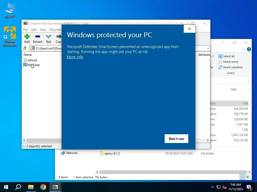Select the 344,350 KB file row in Explorer
The height and width of the screenshot is (192, 257).
pos(229,109)
